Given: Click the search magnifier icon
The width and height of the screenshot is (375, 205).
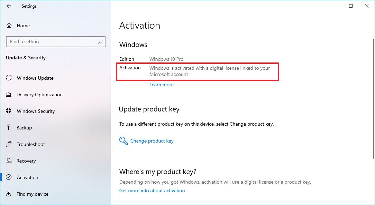Looking at the screenshot, I should [100, 42].
